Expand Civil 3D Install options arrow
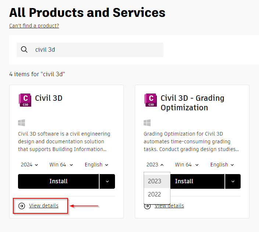This screenshot has height=232, width=259. coord(107,181)
